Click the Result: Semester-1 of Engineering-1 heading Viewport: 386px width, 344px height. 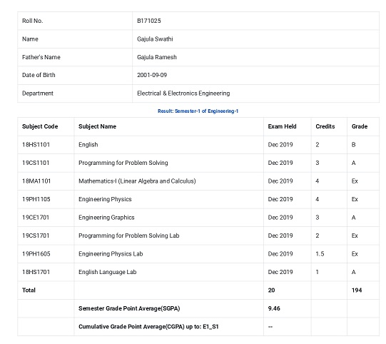tap(198, 111)
